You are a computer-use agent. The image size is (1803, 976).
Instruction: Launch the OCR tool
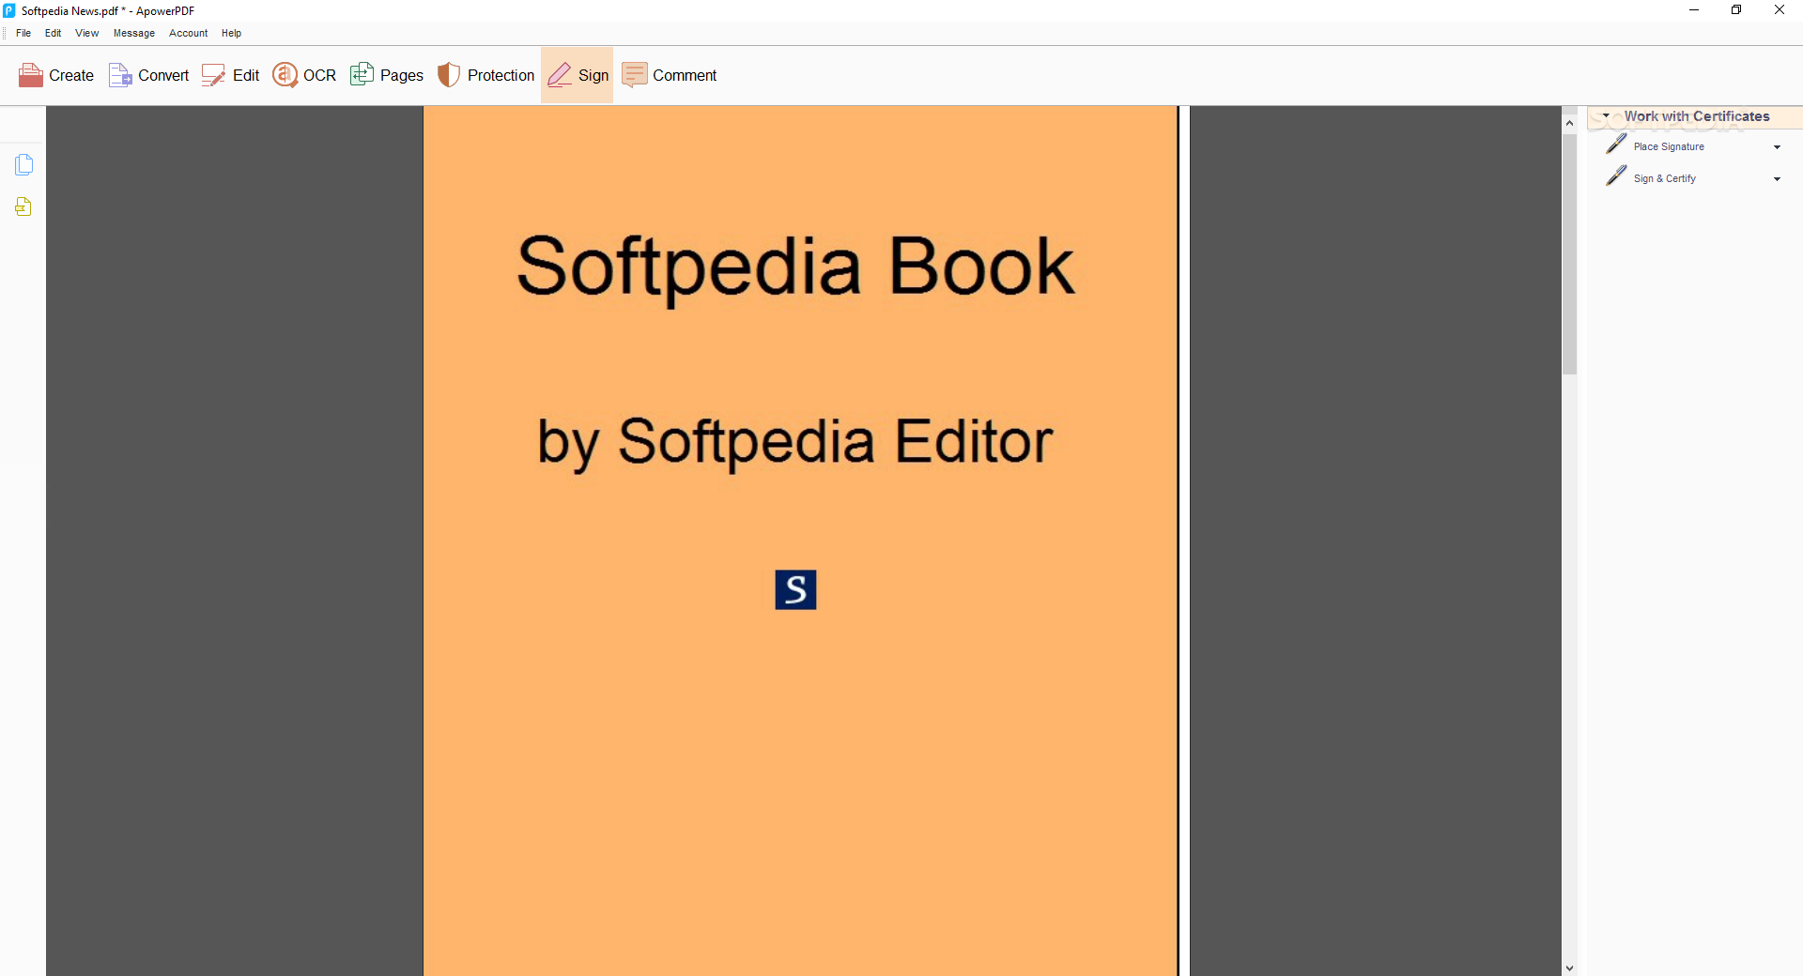[x=304, y=75]
